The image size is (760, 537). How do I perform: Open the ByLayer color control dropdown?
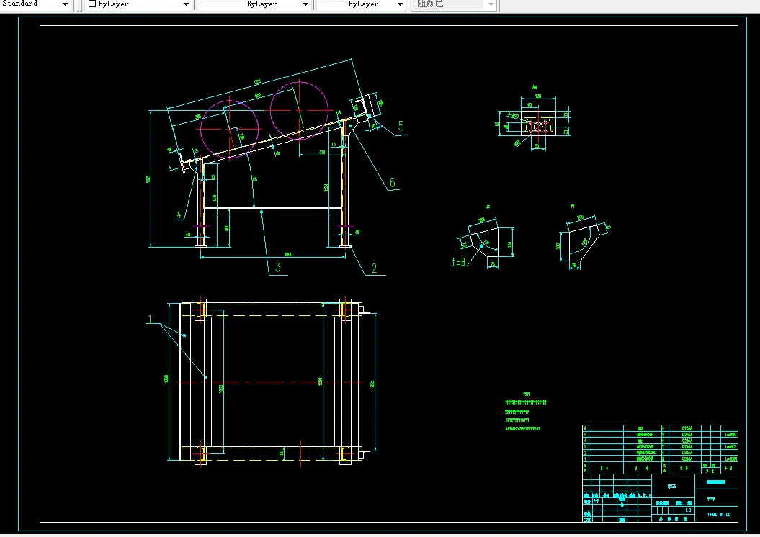[138, 4]
